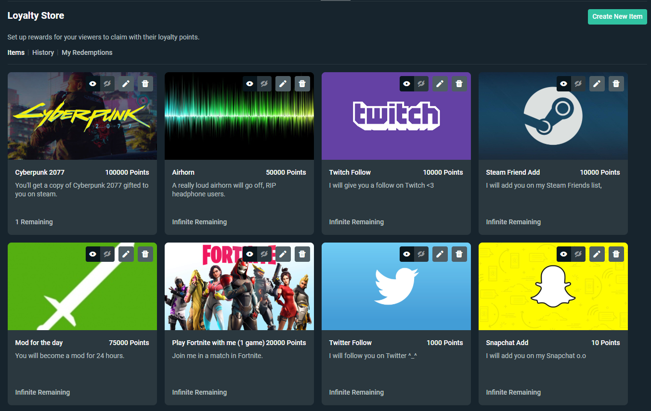Show the Steam Friend Add item via eye icon
The image size is (651, 411).
pyautogui.click(x=564, y=84)
